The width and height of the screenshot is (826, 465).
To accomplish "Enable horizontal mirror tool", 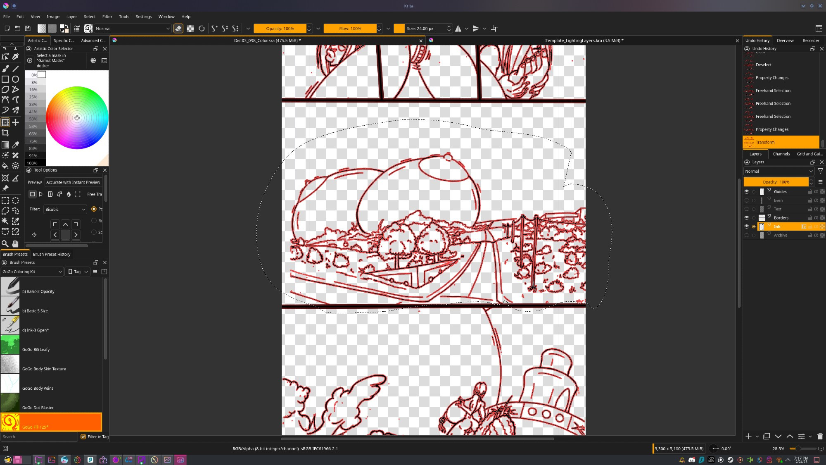I will click(x=458, y=29).
